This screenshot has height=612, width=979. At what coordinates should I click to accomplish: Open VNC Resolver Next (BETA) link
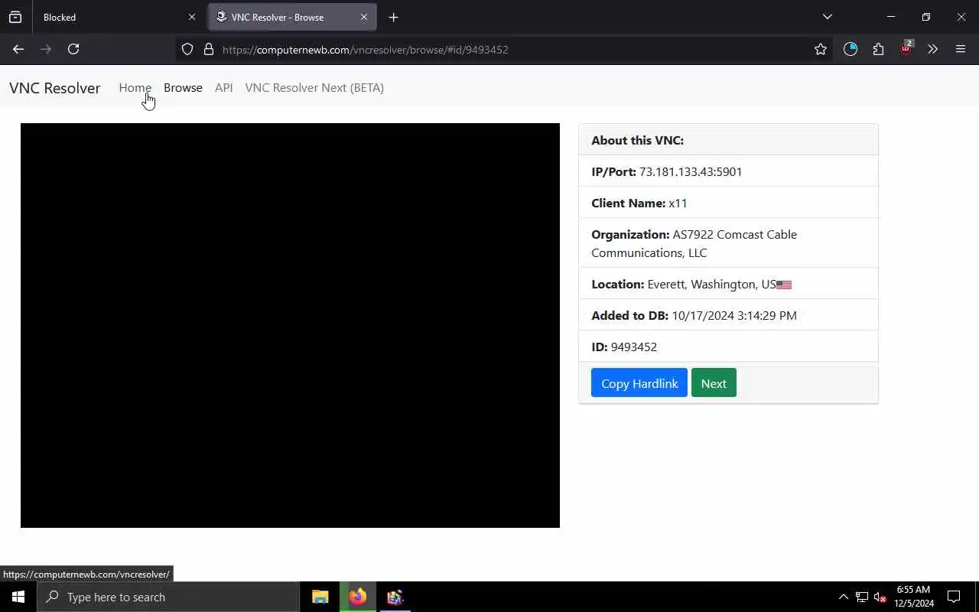tap(314, 88)
